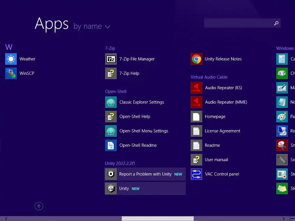Open the 'by name' sort dropdown
Screen dimensions: 295x221
[x=92, y=26]
